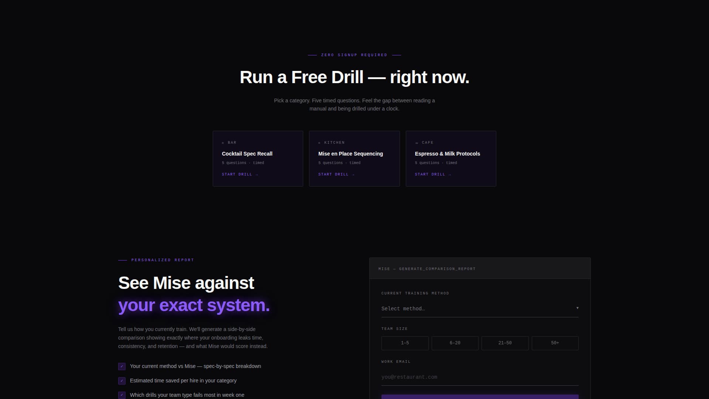Click the 'See Mise against' heading

[186, 283]
